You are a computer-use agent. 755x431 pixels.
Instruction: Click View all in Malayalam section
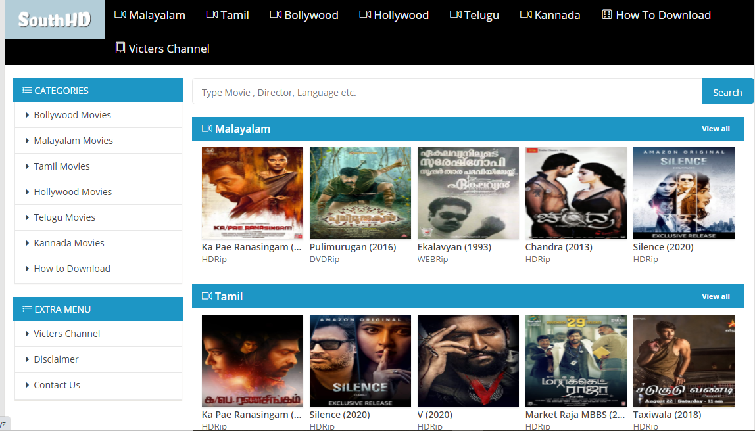click(716, 129)
